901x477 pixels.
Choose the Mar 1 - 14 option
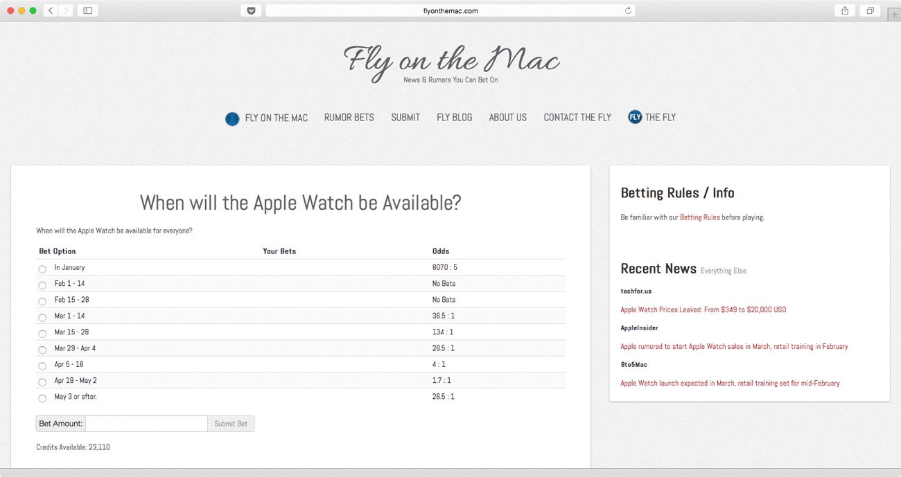click(42, 317)
